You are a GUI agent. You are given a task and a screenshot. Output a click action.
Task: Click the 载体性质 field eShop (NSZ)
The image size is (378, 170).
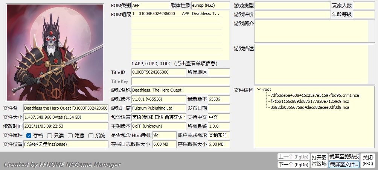(x=210, y=5)
